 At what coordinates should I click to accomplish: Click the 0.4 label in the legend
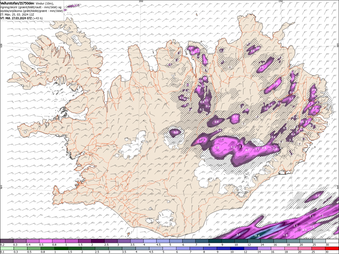[x=28, y=245]
